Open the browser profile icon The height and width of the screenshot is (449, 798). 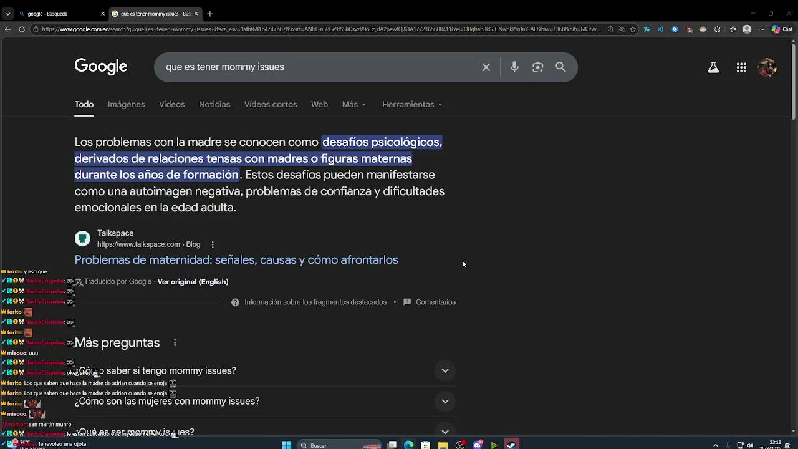[747, 29]
